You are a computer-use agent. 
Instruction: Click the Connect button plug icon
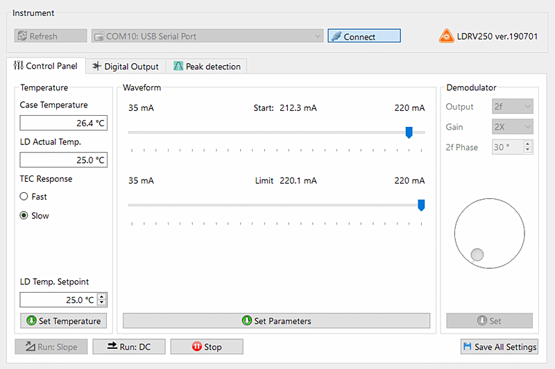(x=335, y=37)
